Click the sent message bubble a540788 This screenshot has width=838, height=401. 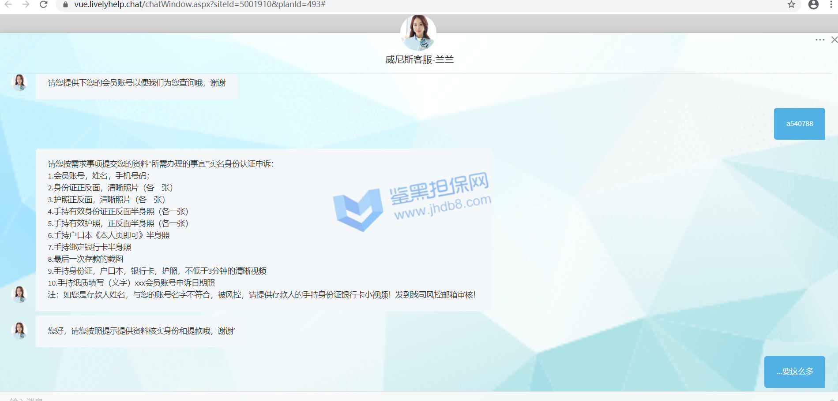[x=799, y=124]
